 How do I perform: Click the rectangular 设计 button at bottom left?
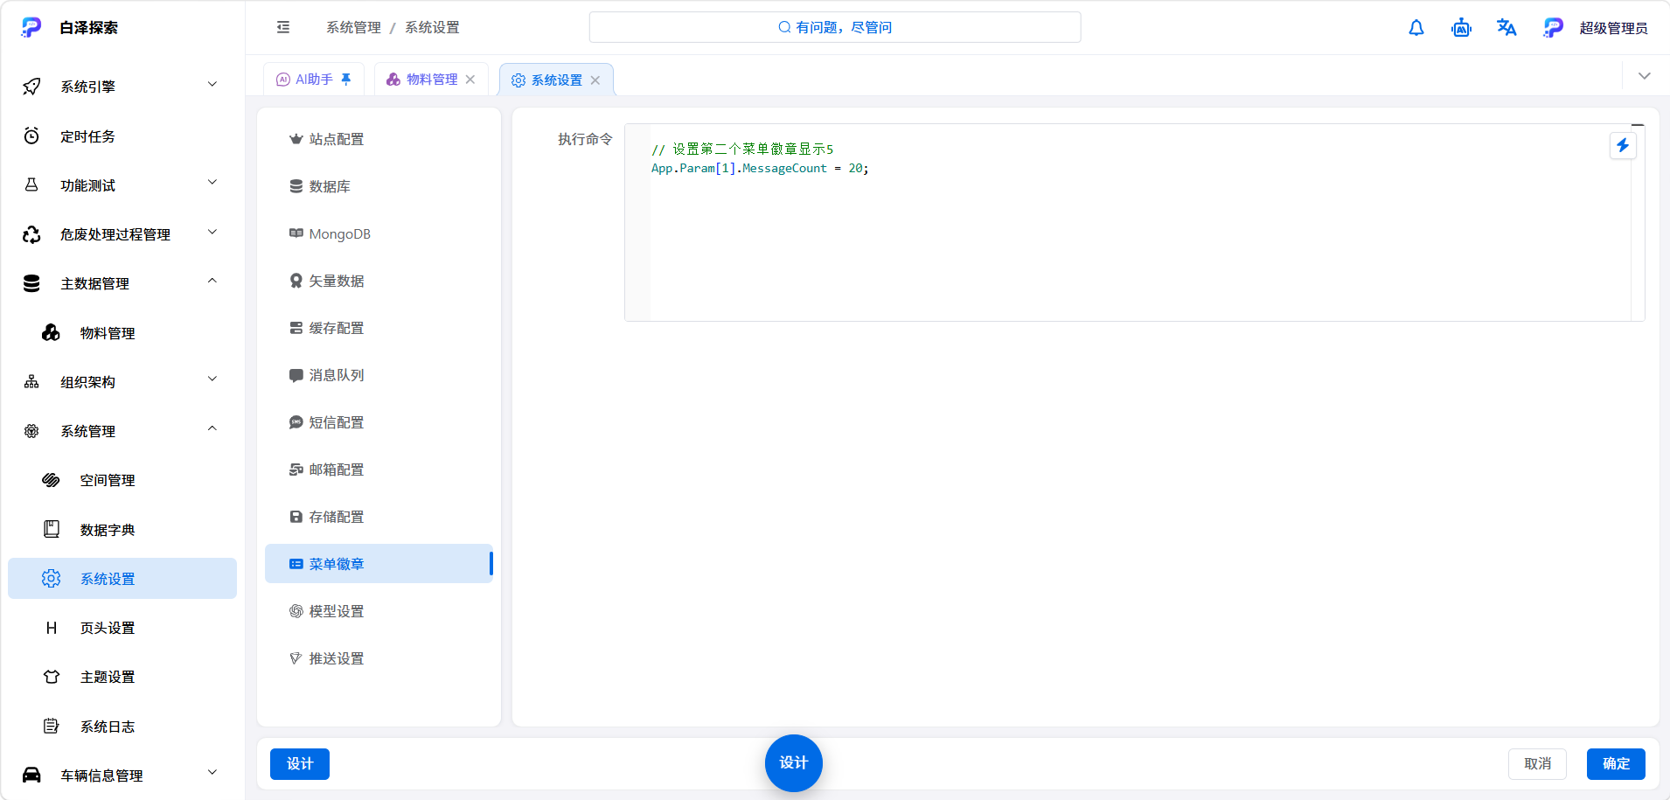(x=300, y=764)
